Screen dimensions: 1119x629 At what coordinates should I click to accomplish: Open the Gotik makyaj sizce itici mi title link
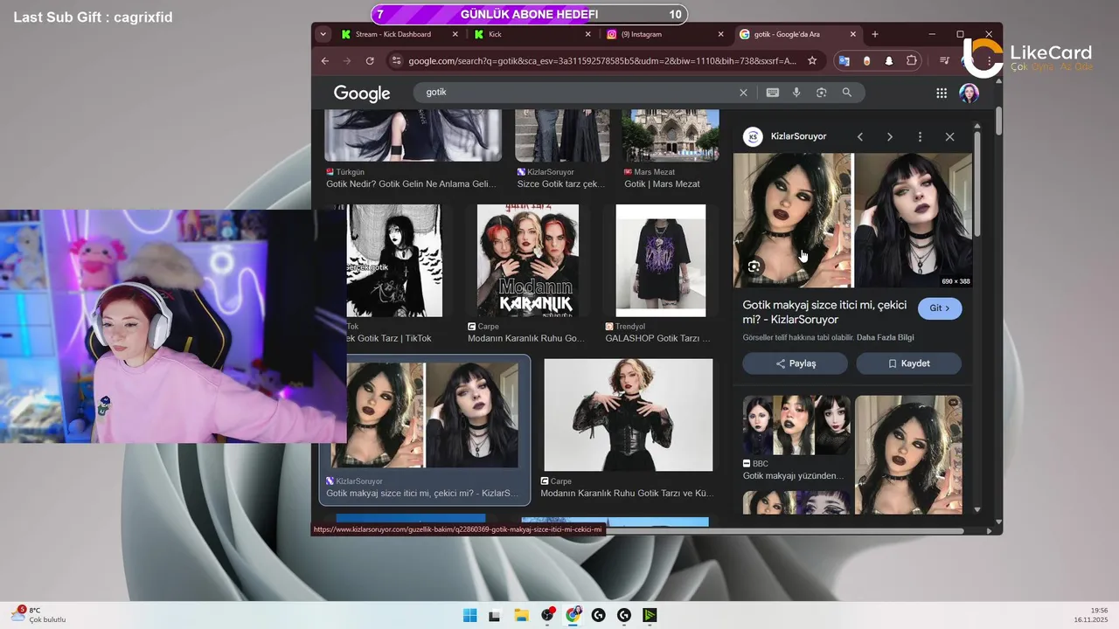pyautogui.click(x=825, y=313)
